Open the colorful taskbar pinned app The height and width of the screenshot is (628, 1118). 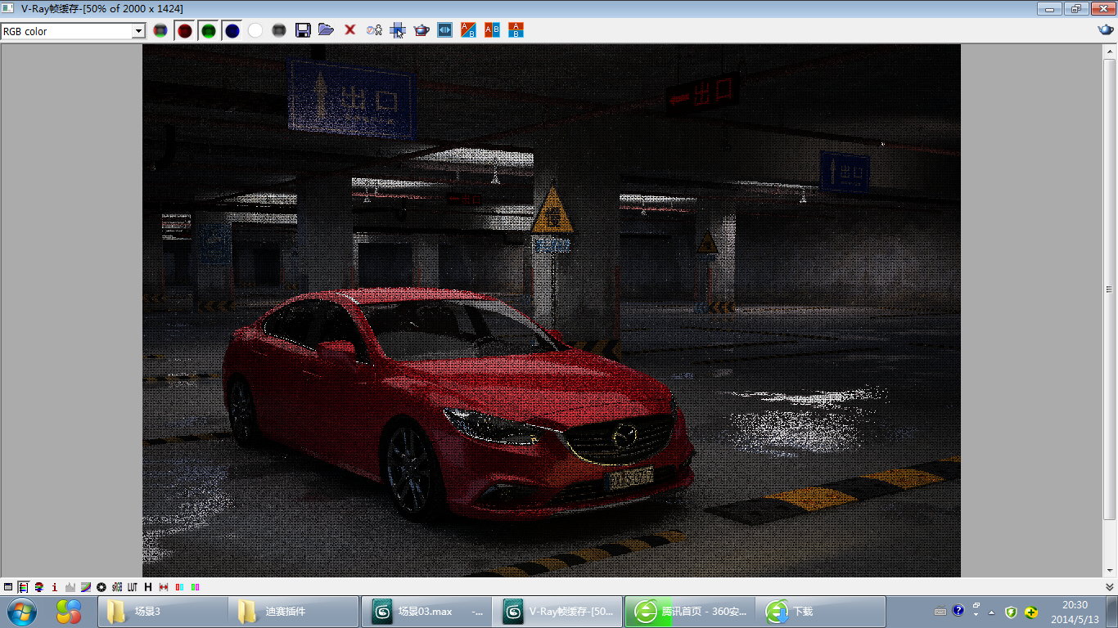(x=69, y=611)
